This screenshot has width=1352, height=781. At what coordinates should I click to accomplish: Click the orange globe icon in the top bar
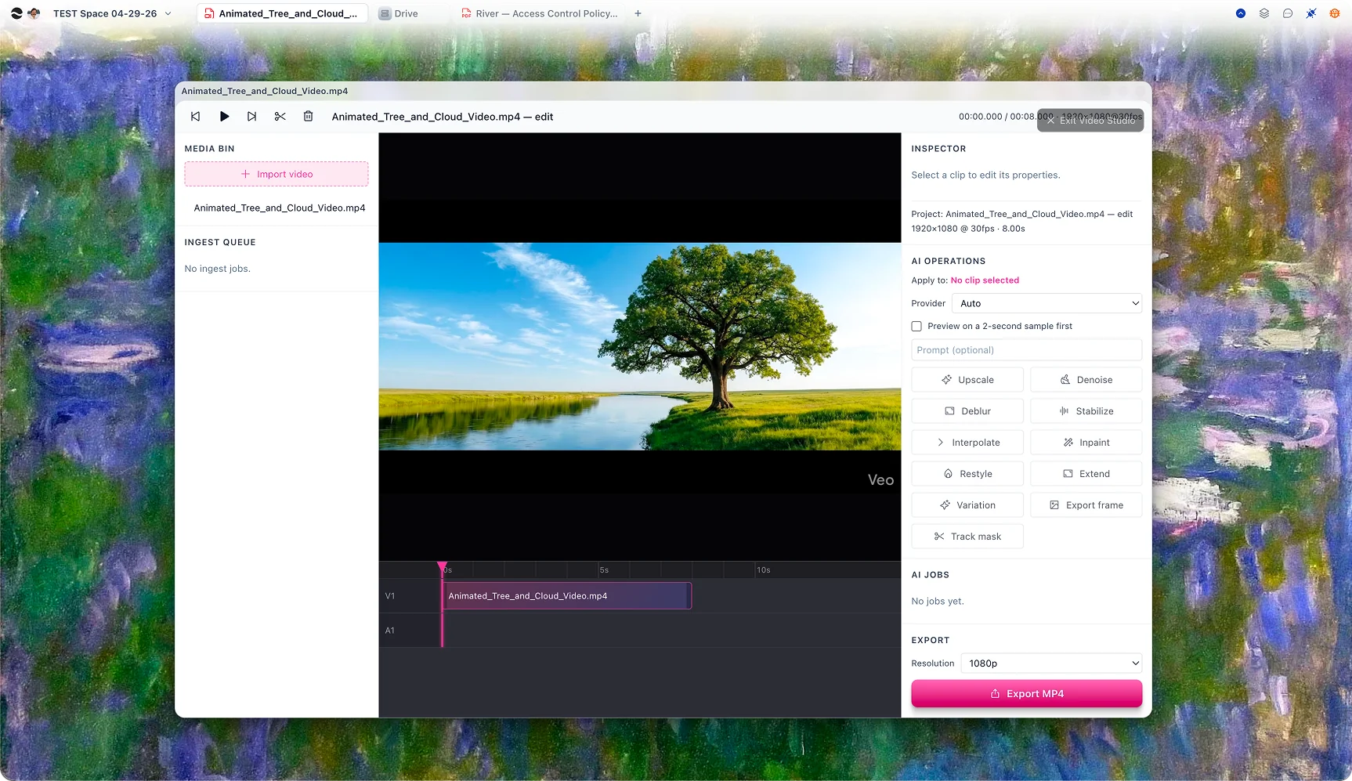point(1335,13)
